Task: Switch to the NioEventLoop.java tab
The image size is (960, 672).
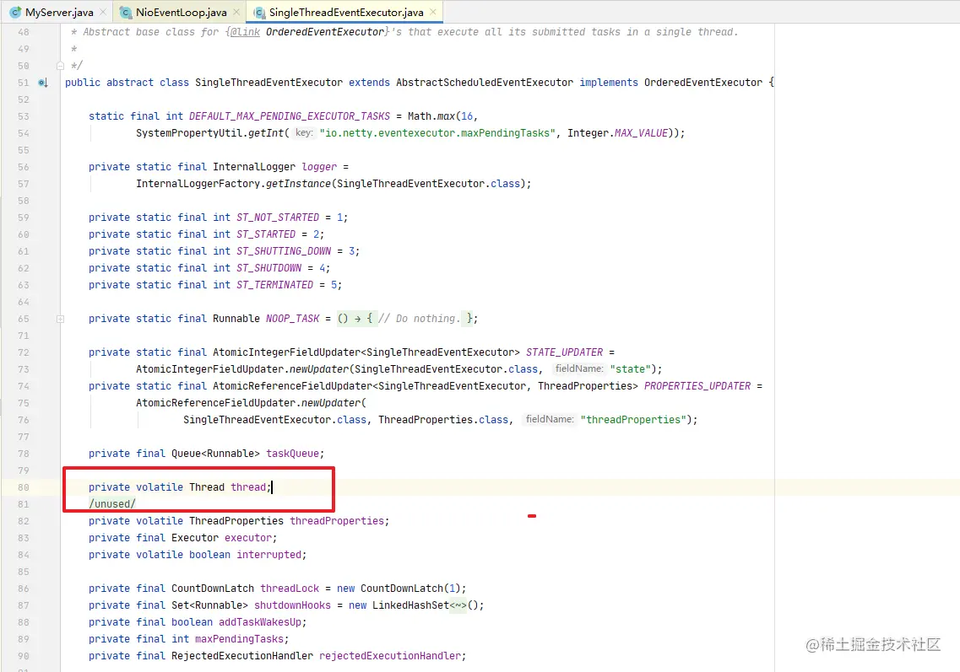Action: click(182, 13)
